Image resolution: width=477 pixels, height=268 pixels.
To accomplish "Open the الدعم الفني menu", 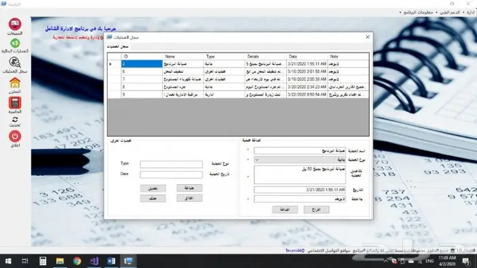I will (450, 12).
